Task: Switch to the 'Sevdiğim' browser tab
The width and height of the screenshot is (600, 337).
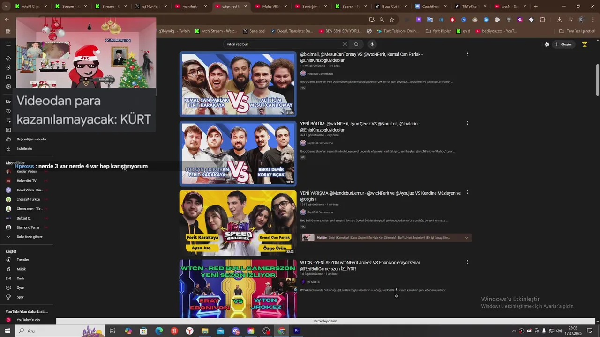Action: (310, 7)
